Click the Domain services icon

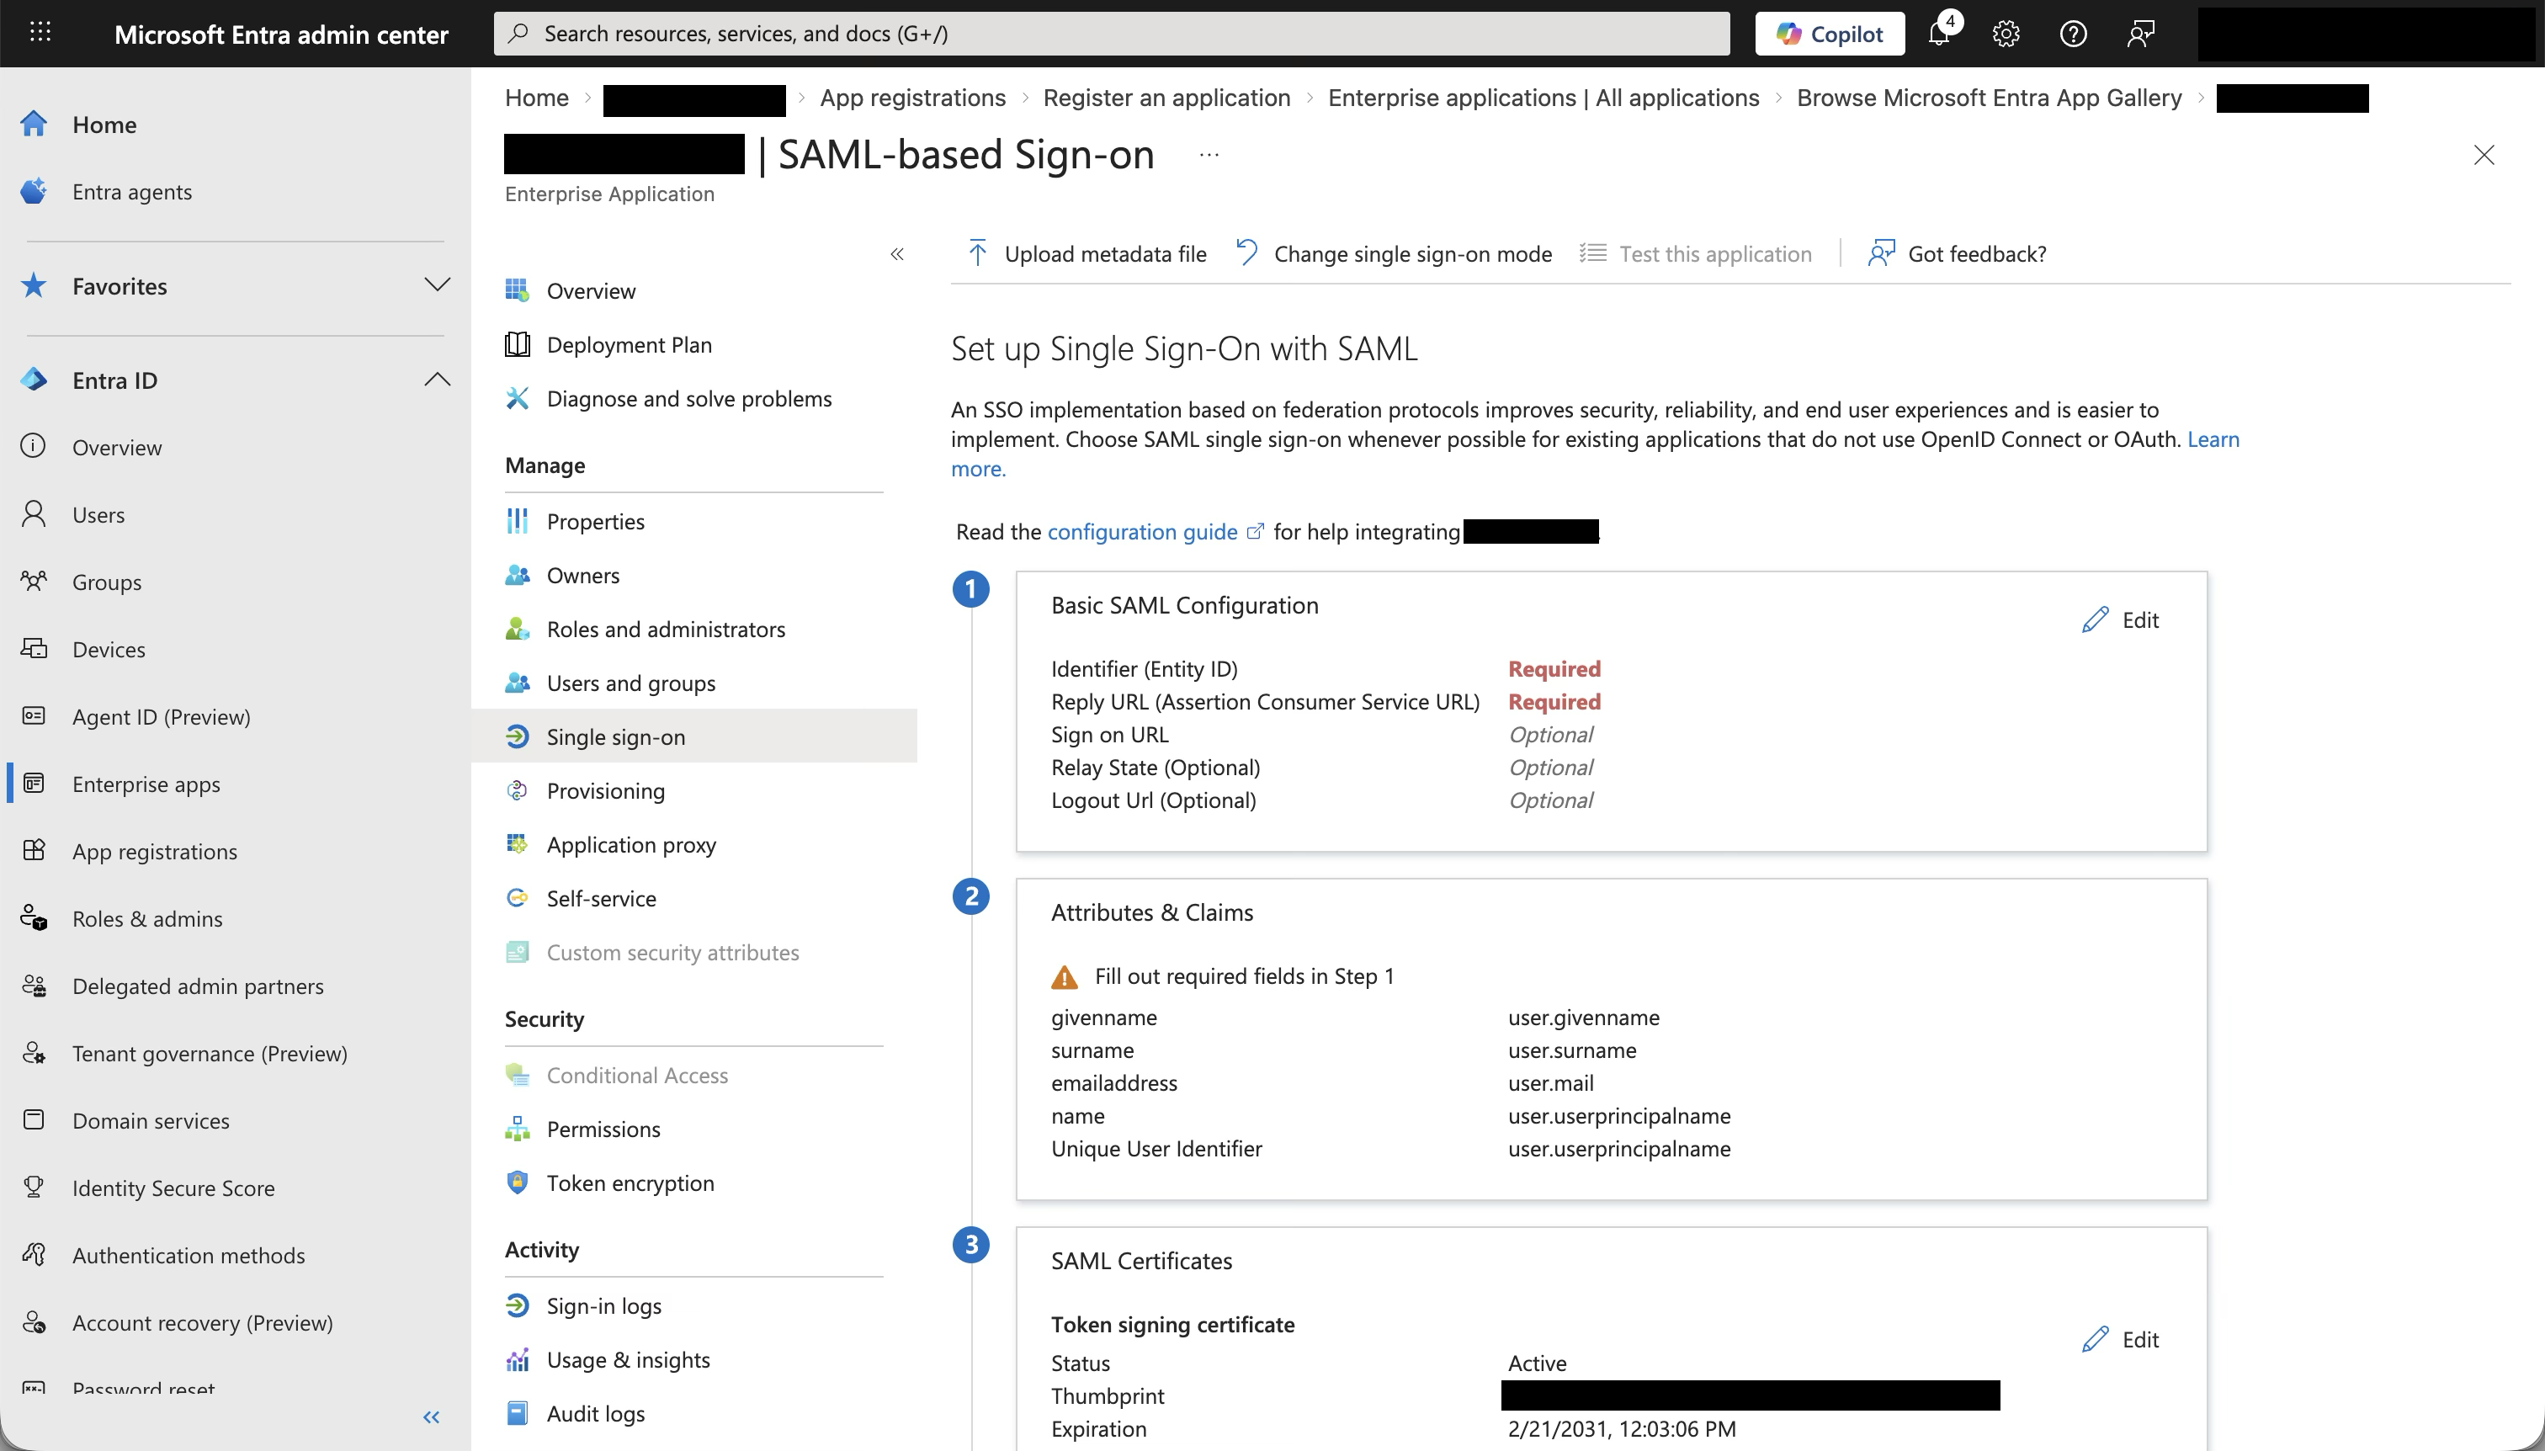coord(34,1120)
